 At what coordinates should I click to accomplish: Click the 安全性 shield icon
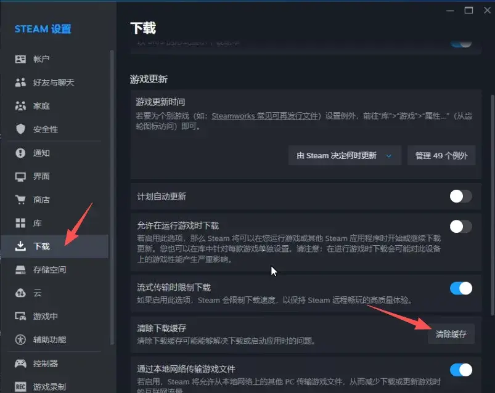point(20,129)
